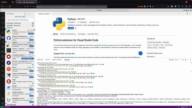Open Run and Debug view in activity bar
The width and height of the screenshot is (192, 108).
click(3, 32)
